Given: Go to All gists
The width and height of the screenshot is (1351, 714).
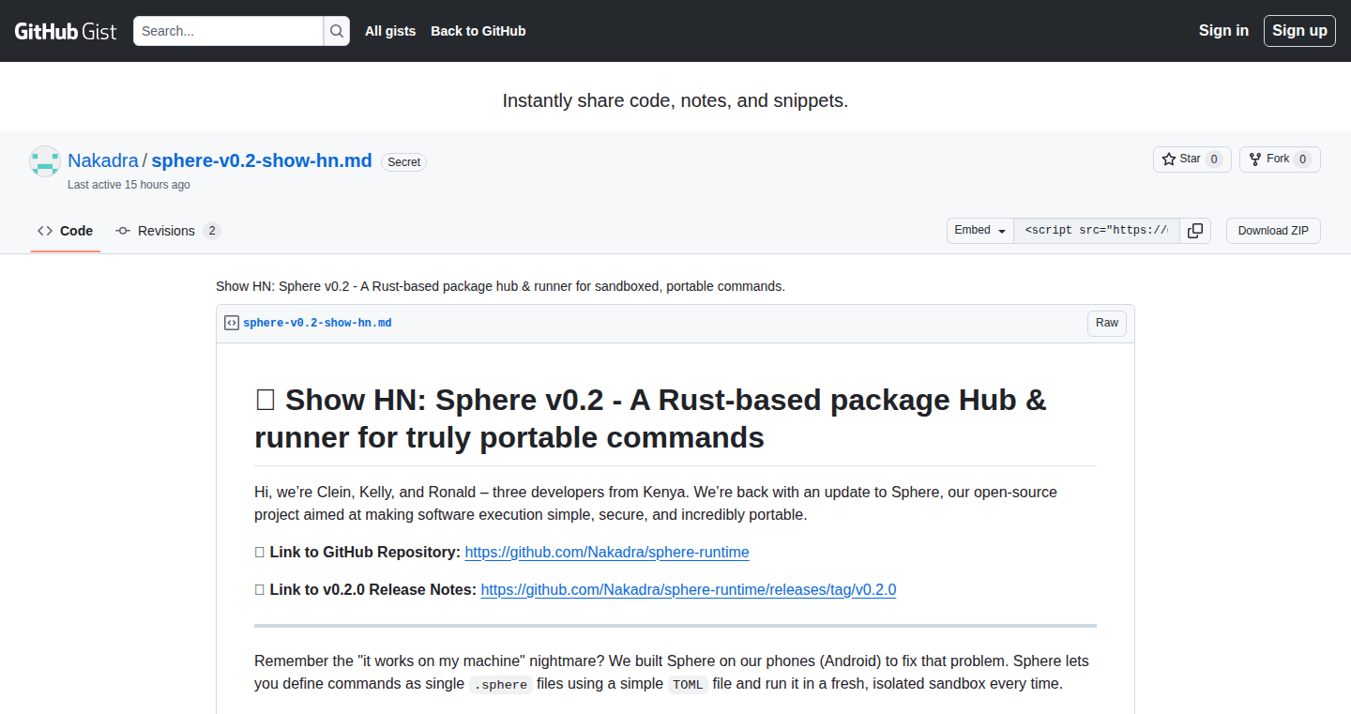Looking at the screenshot, I should coord(390,31).
